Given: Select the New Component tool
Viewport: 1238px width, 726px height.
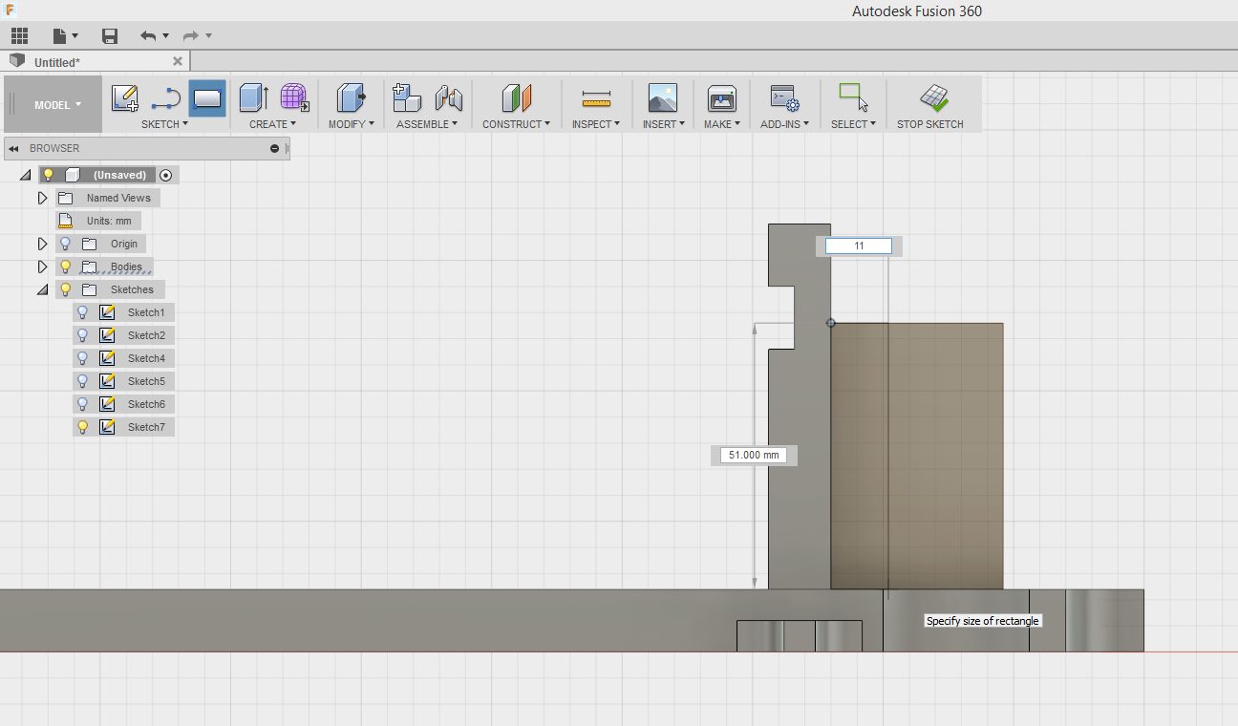Looking at the screenshot, I should (x=407, y=97).
